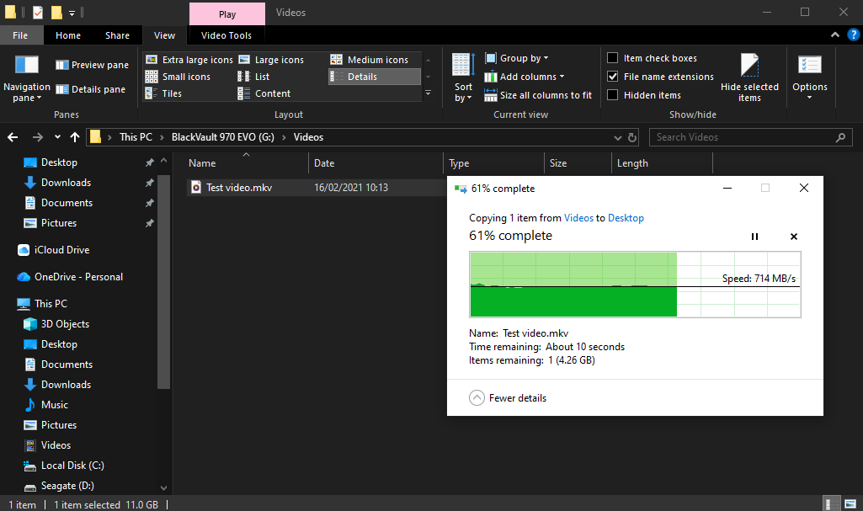Image resolution: width=863 pixels, height=511 pixels.
Task: Sort files by Type column
Action: (493, 163)
